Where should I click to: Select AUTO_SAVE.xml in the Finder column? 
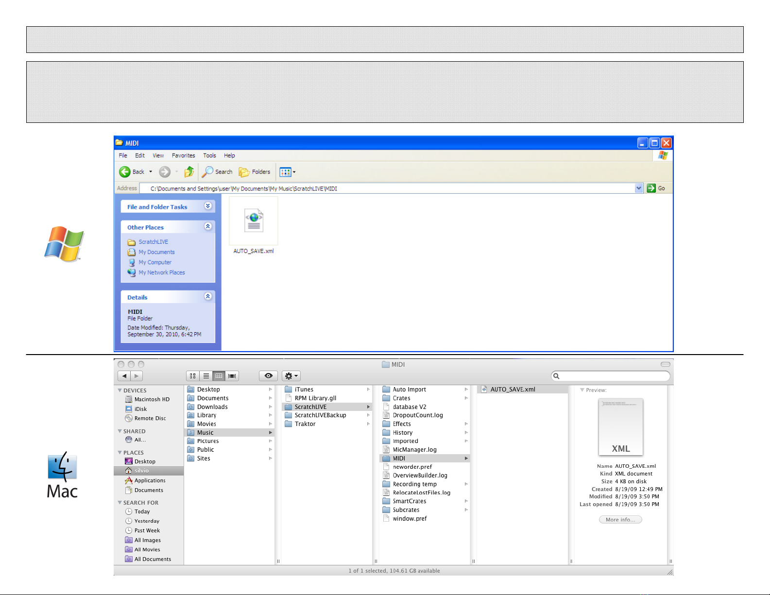(x=522, y=390)
